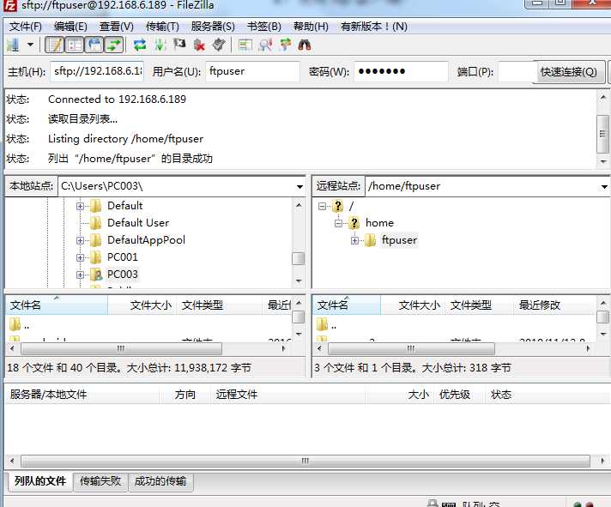Search for files with binoculars icon
This screenshot has height=507, width=611.
[x=305, y=45]
